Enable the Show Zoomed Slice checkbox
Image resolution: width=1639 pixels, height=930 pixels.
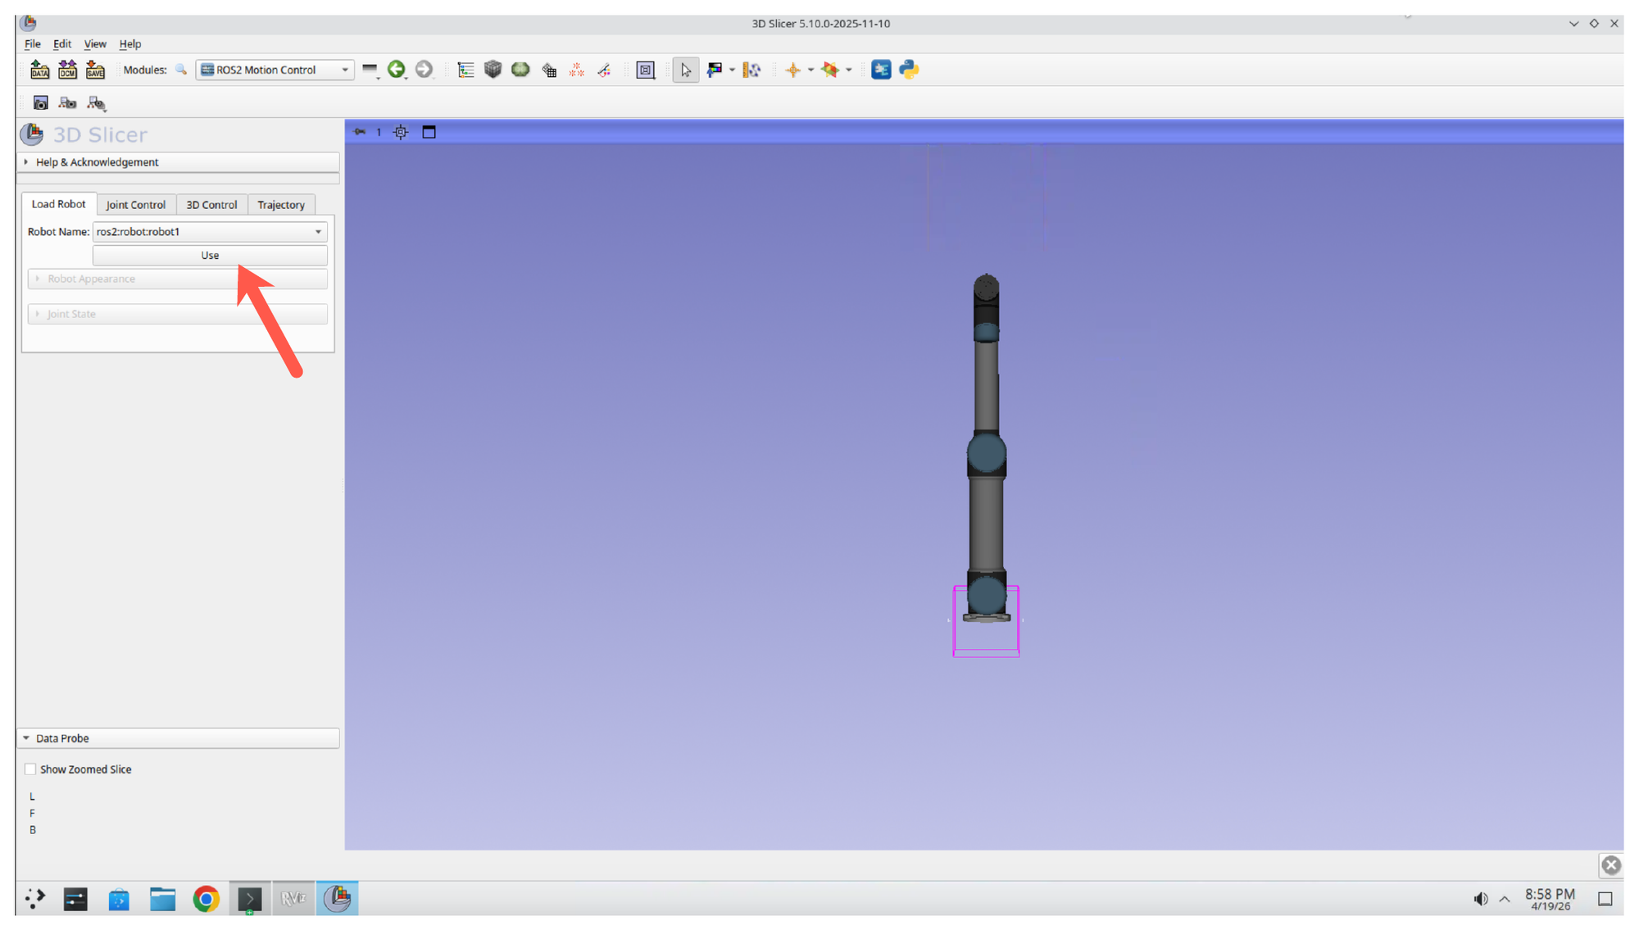coord(30,769)
